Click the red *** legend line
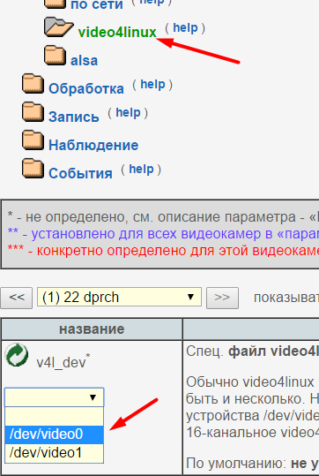This screenshot has height=476, width=319. coord(163,251)
